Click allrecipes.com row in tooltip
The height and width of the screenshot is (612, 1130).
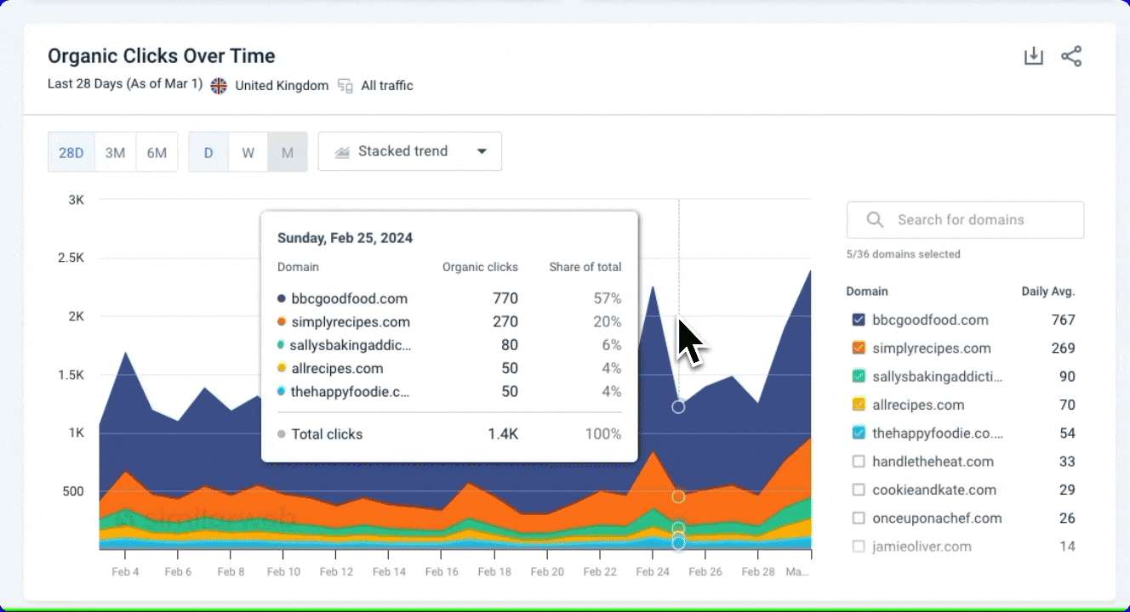[449, 368]
